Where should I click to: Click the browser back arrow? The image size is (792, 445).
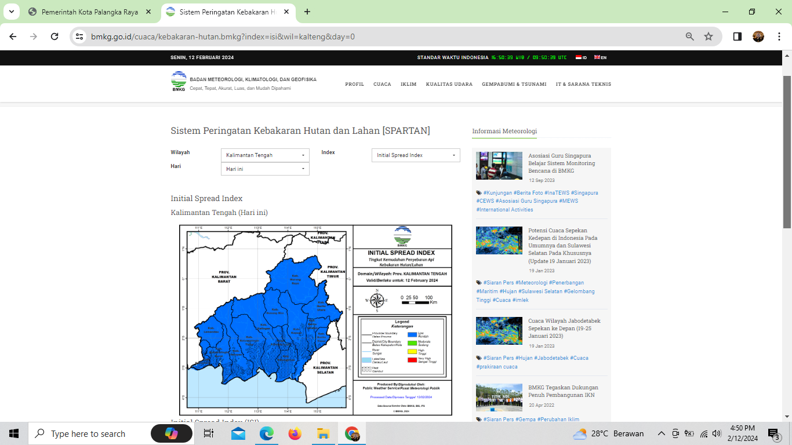pyautogui.click(x=13, y=37)
